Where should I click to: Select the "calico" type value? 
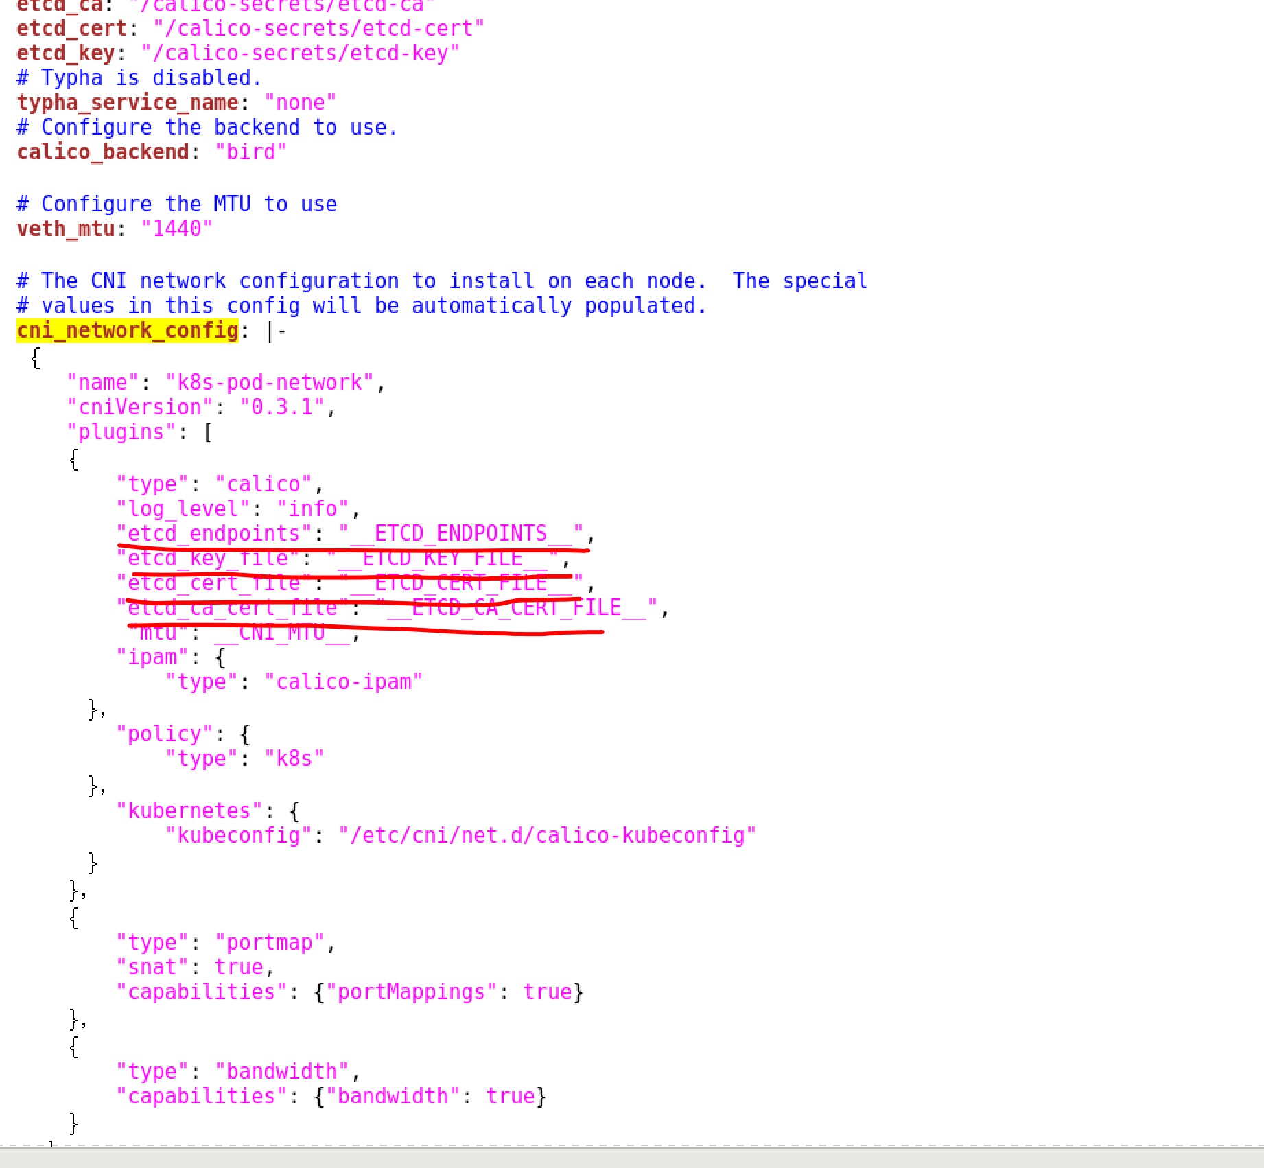[x=264, y=484]
